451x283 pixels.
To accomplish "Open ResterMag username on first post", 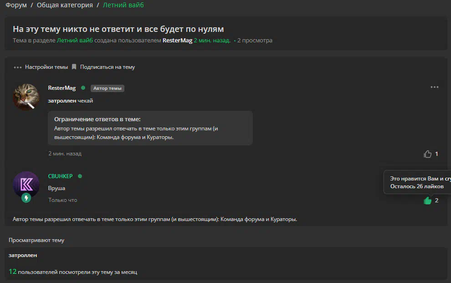I will [62, 88].
